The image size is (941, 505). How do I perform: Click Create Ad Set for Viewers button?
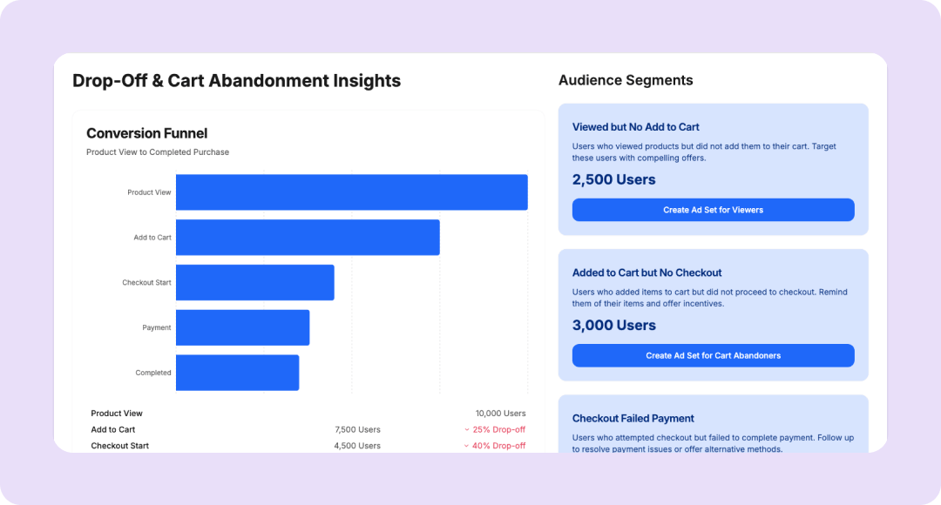tap(713, 210)
